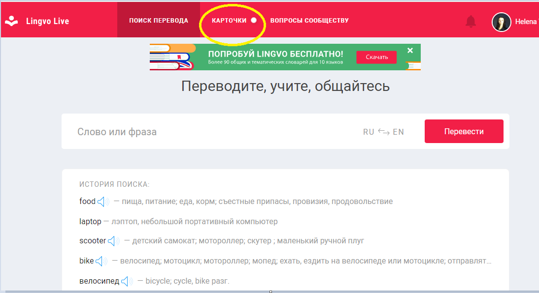
Task: Play pronunciation audio for scooter
Action: [x=113, y=241]
